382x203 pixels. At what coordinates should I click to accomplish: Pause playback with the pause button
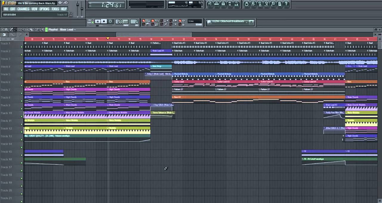[x=98, y=21]
